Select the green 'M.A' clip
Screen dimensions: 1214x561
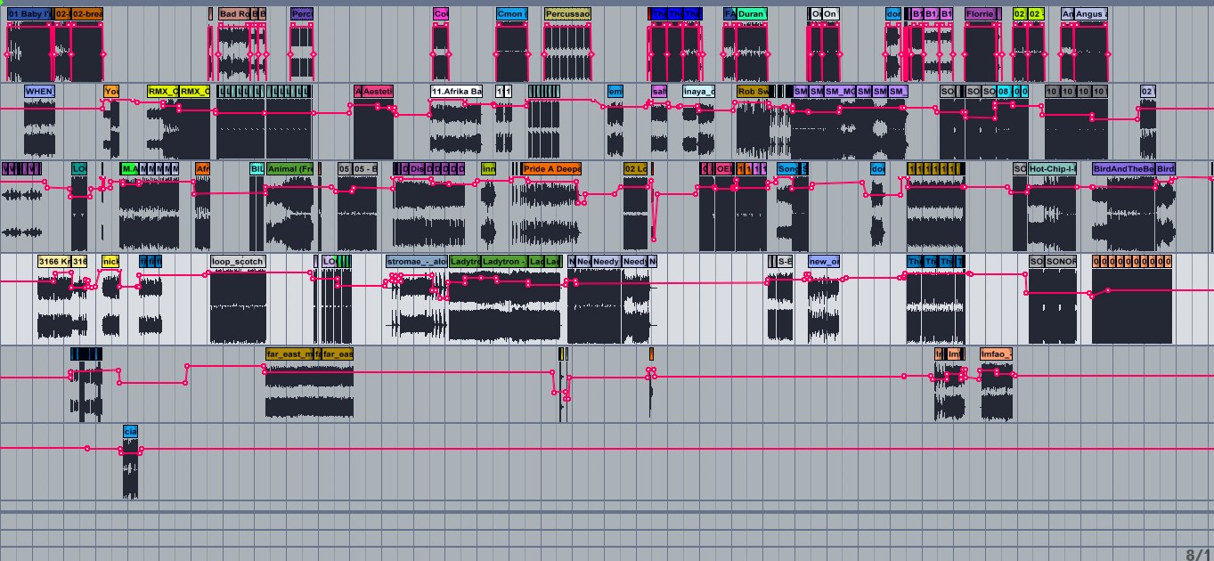(128, 168)
